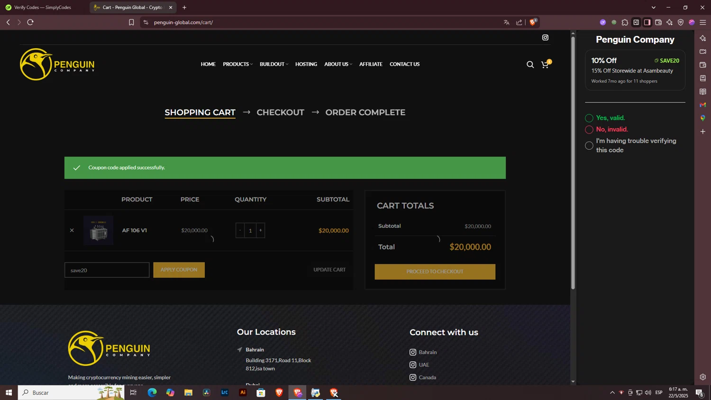Screen dimensions: 711x400
Task: Open the Instagram icon in the header
Action: [x=545, y=37]
